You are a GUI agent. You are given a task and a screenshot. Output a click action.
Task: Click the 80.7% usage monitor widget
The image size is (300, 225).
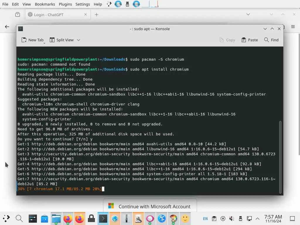tap(118, 4)
